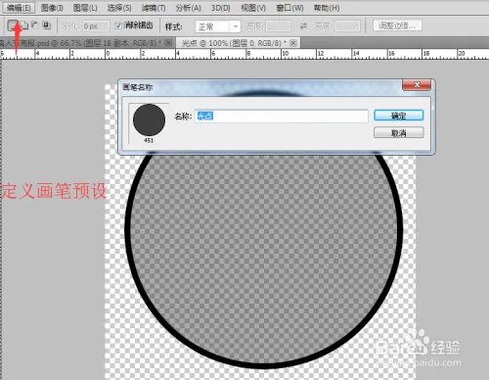This screenshot has height=380, width=489.
Task: Click 确定 in the brush name dialog
Action: click(x=398, y=116)
